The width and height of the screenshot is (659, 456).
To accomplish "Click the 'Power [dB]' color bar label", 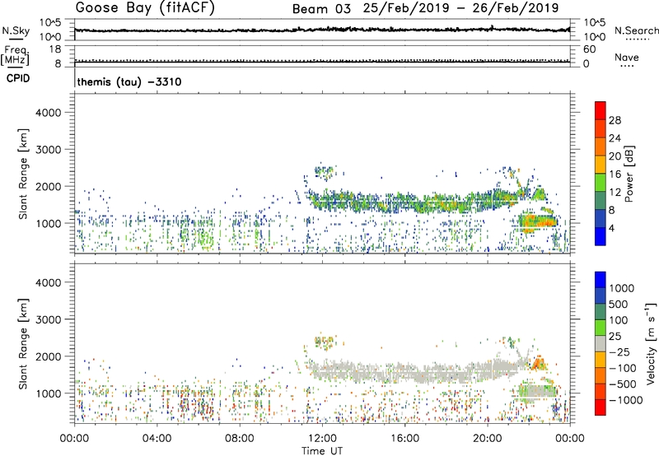I will 629,174.
